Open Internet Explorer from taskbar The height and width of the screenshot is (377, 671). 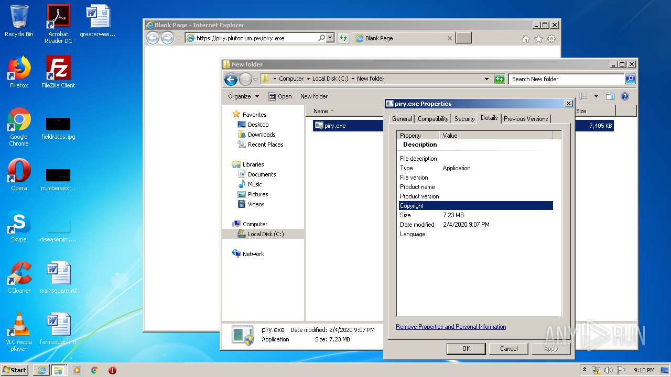coord(41,370)
